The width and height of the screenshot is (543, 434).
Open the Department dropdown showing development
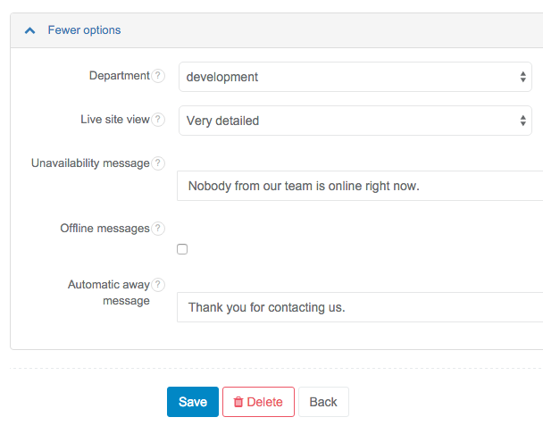click(x=355, y=77)
